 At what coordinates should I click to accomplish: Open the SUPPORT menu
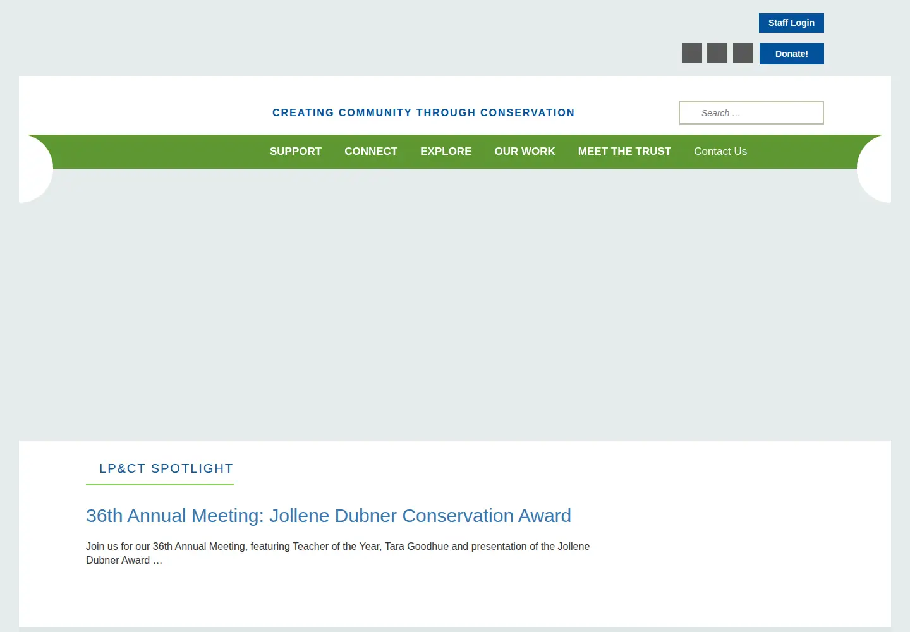(x=296, y=152)
